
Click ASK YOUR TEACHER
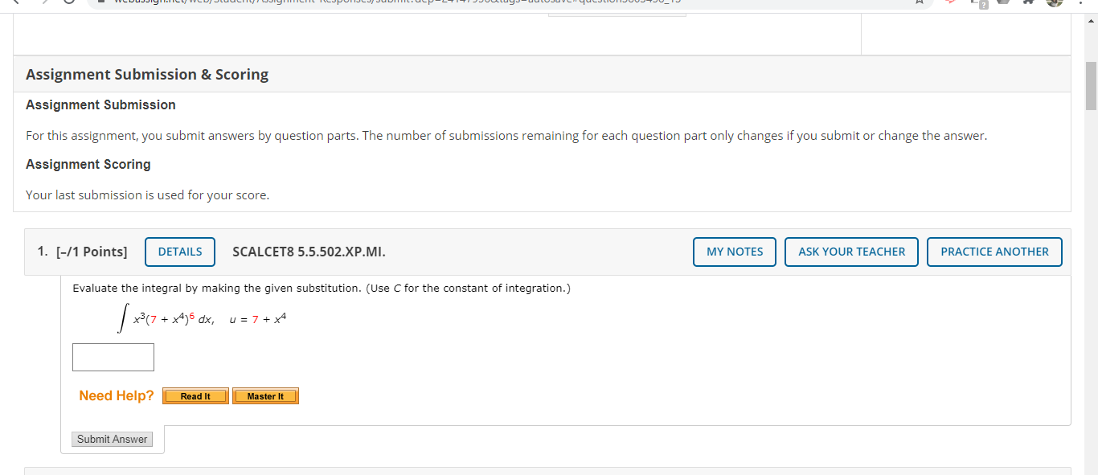pos(851,252)
